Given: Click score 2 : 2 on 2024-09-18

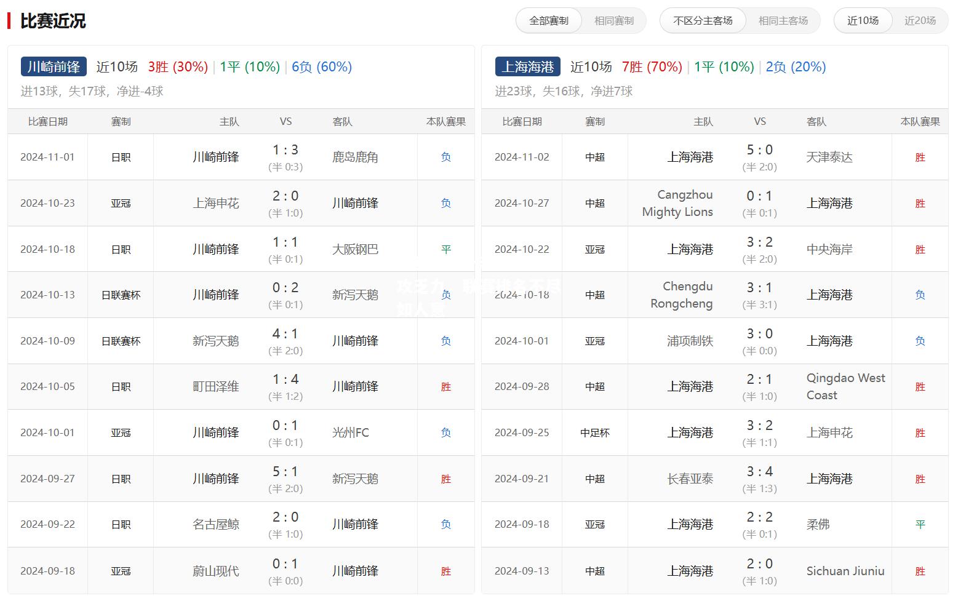Looking at the screenshot, I should pos(760,517).
